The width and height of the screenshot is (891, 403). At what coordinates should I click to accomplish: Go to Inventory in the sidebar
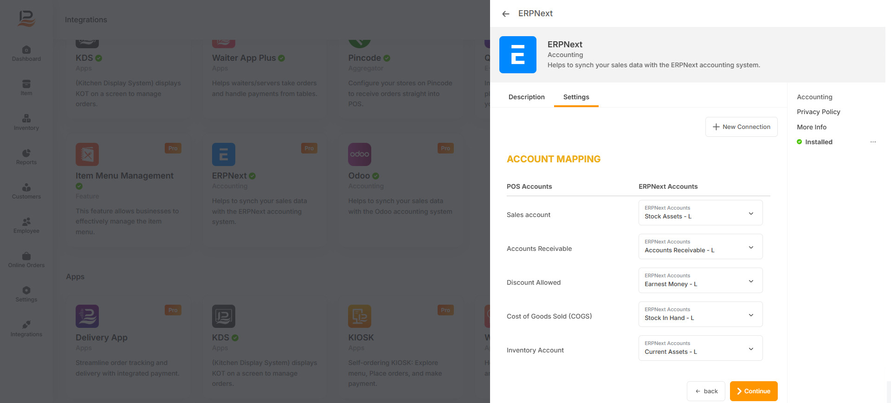pos(26,122)
